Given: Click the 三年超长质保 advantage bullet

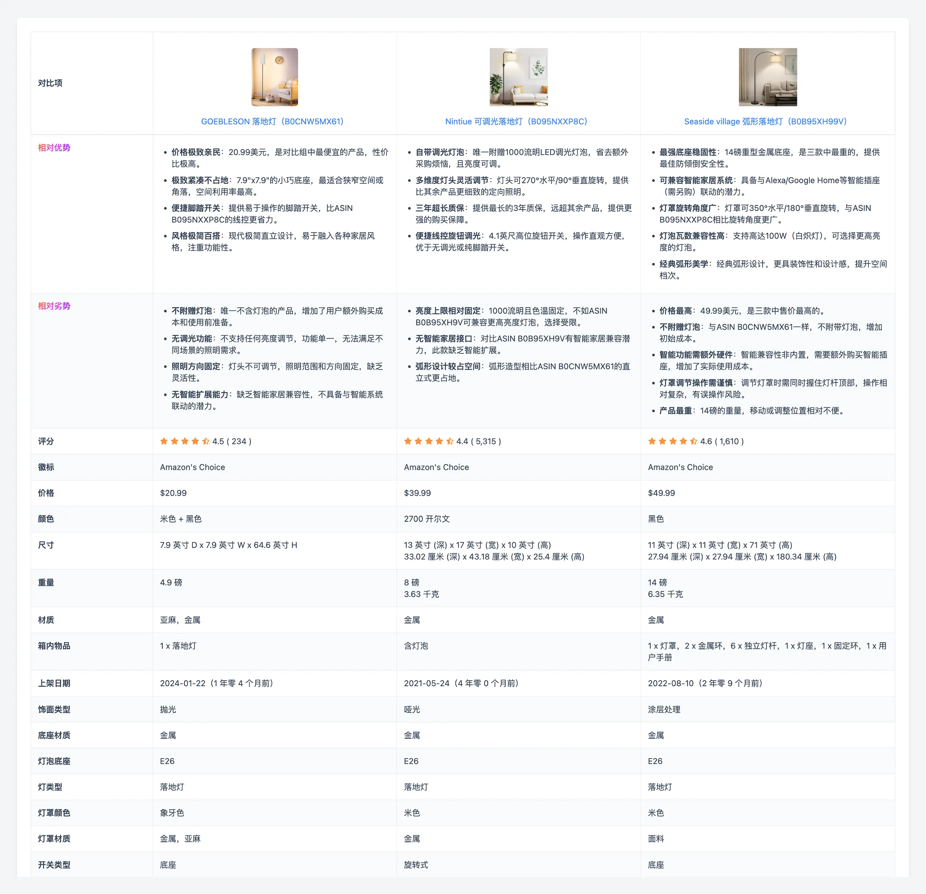Looking at the screenshot, I should (x=524, y=214).
